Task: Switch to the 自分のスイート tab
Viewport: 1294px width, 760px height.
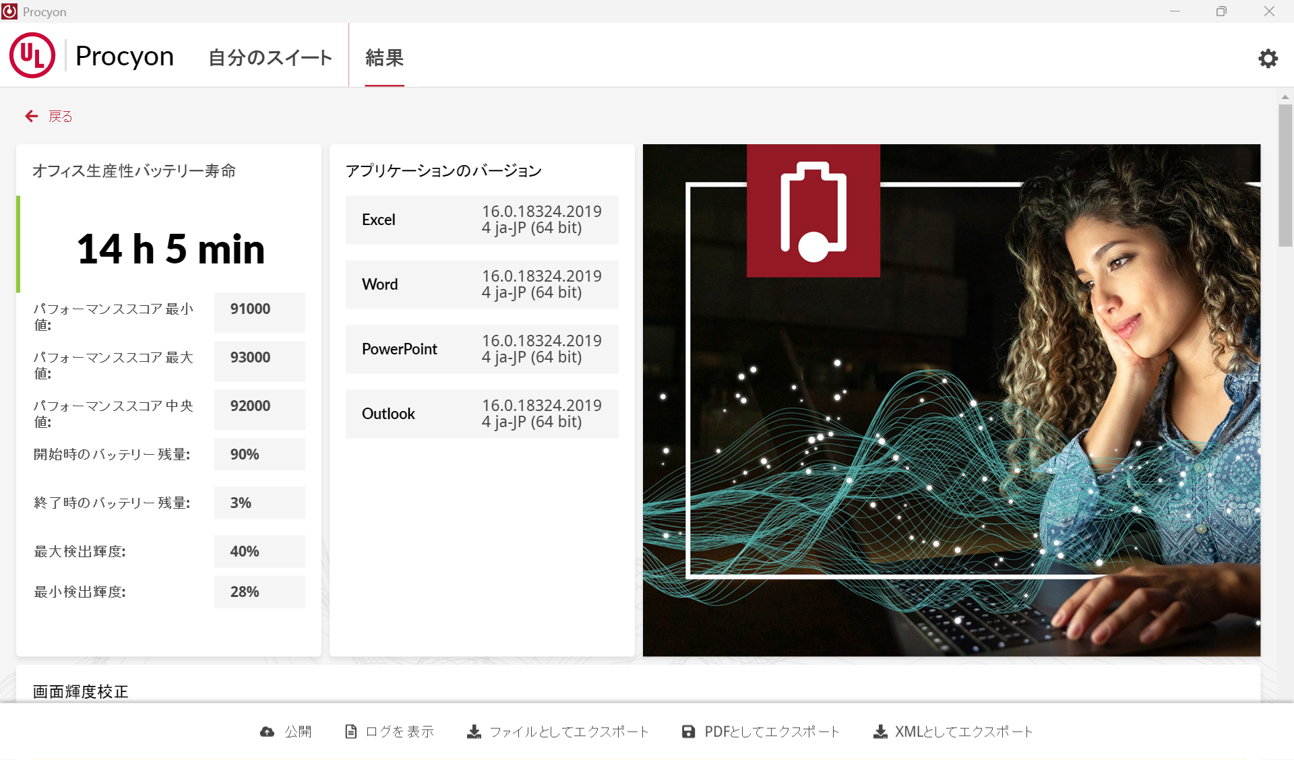Action: 270,58
